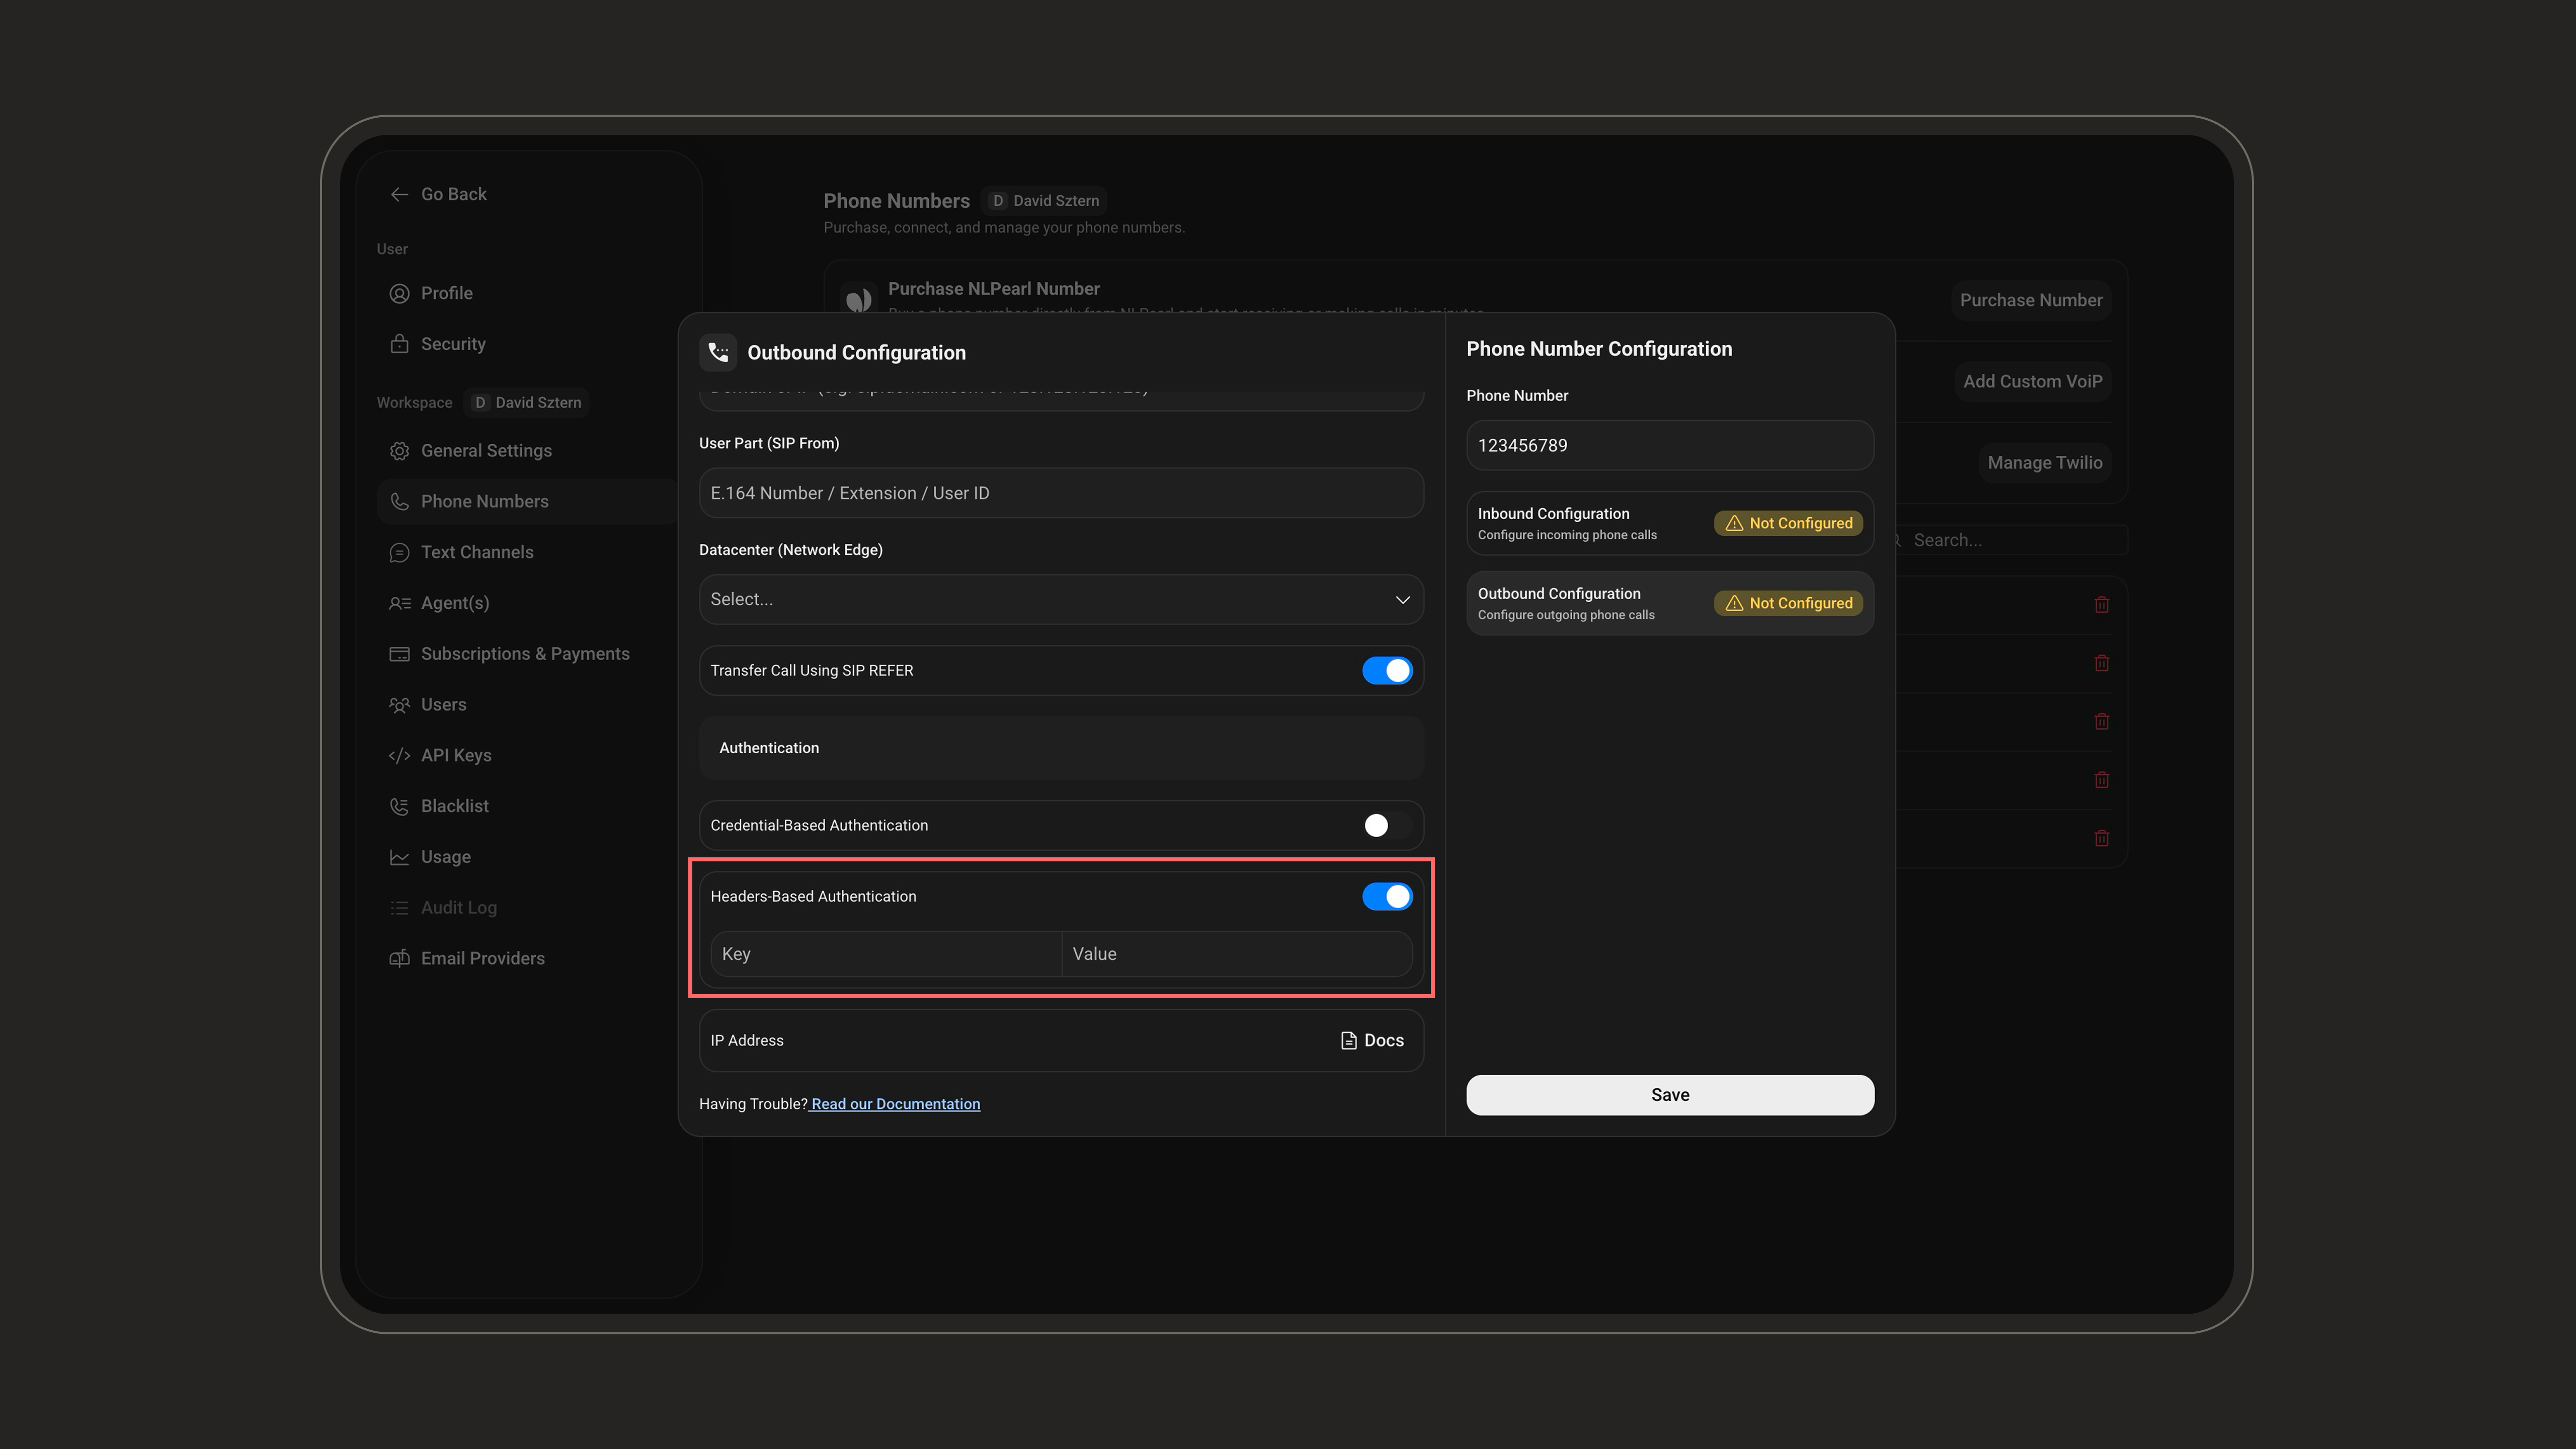Click the David Sztern badge beside Phone Numbers title
Screen dimensions: 2576x1449
pyautogui.click(x=1044, y=201)
